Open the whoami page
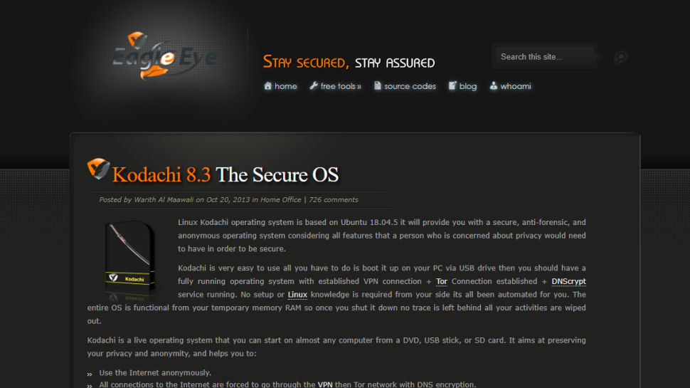 coord(515,86)
